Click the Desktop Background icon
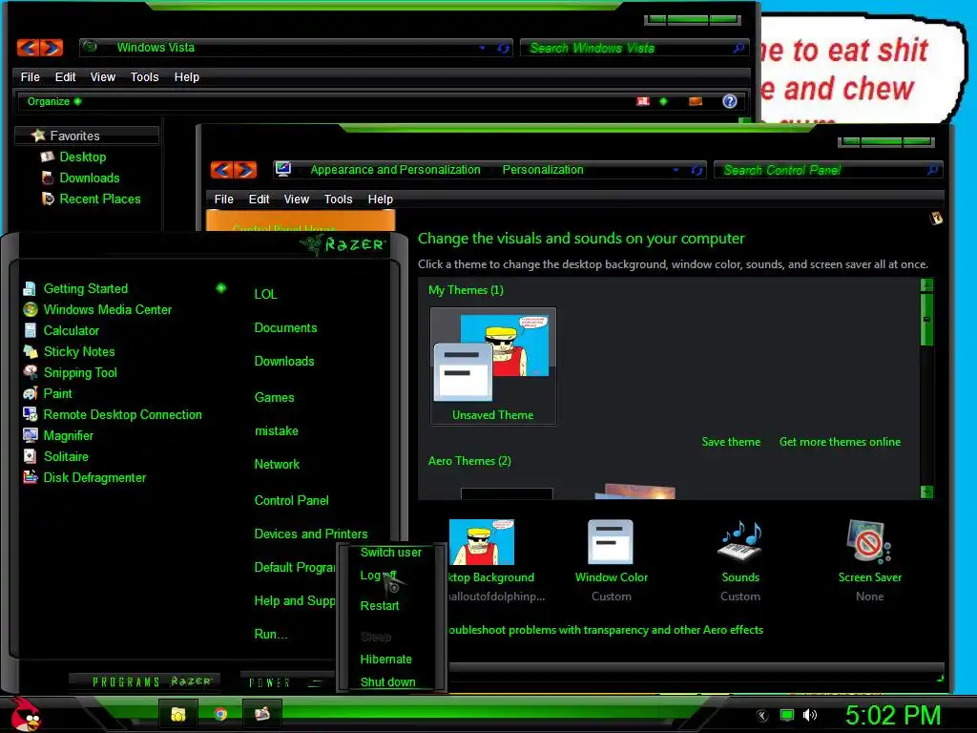Image resolution: width=977 pixels, height=733 pixels. [x=482, y=542]
